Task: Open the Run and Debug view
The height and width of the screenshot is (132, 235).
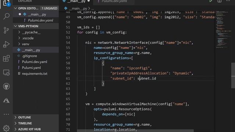Action: point(6,44)
